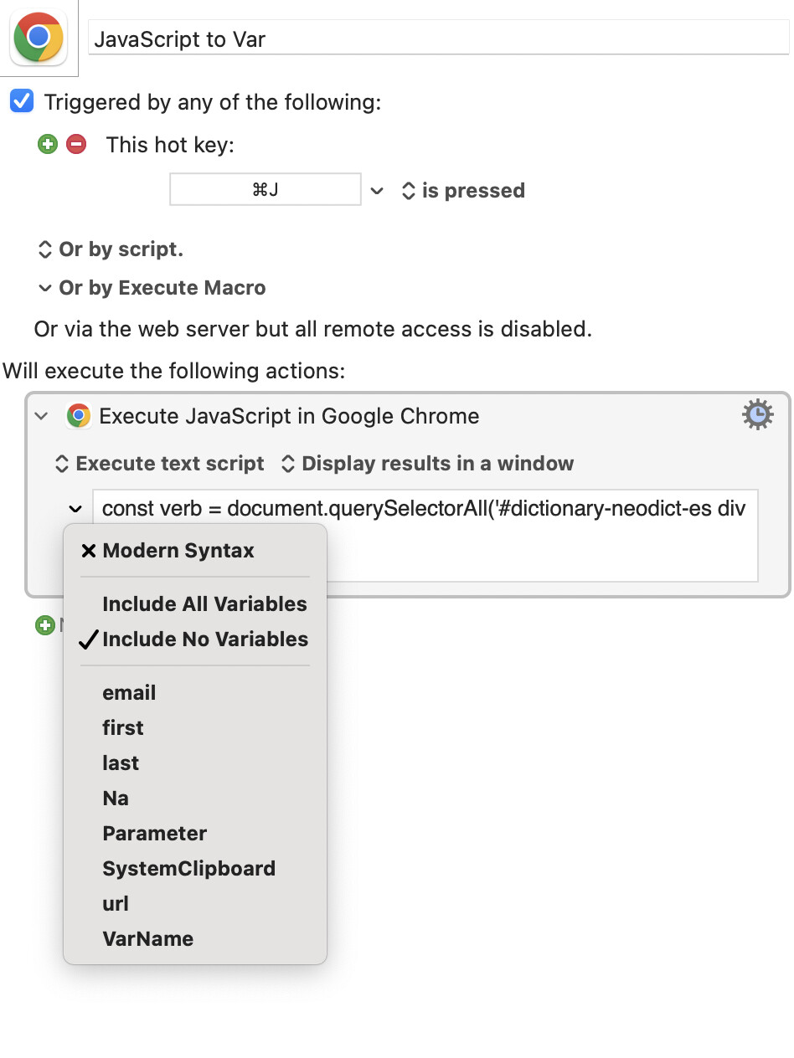Click the ⌘J hot key field
The image size is (794, 1058).
266,189
